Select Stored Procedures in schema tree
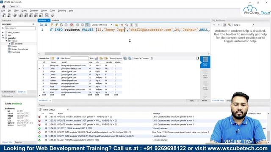The height and width of the screenshot is (152, 271). click(19, 49)
